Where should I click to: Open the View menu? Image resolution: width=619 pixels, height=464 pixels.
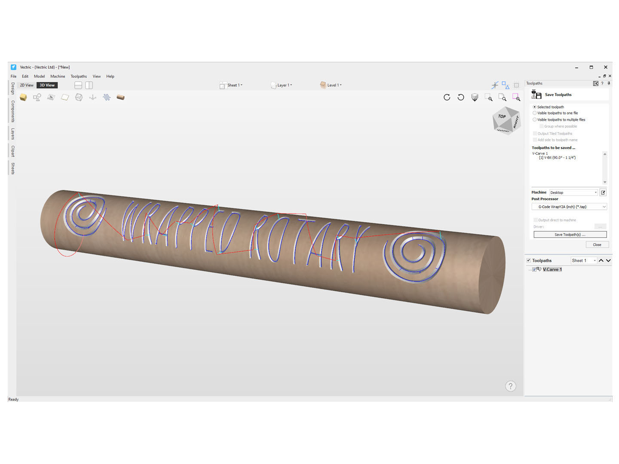tap(97, 76)
